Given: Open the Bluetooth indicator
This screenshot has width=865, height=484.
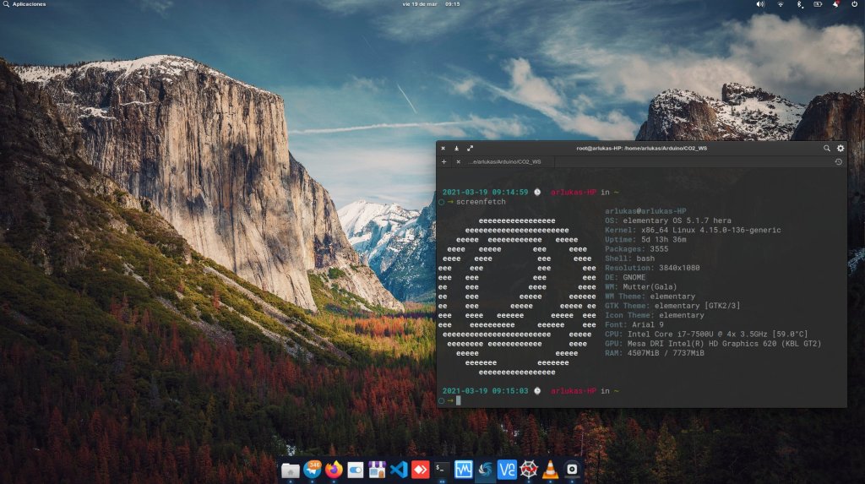Looking at the screenshot, I should [x=800, y=4].
